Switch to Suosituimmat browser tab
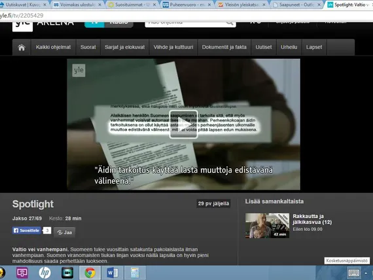This screenshot has width=373, height=280. [132, 5]
